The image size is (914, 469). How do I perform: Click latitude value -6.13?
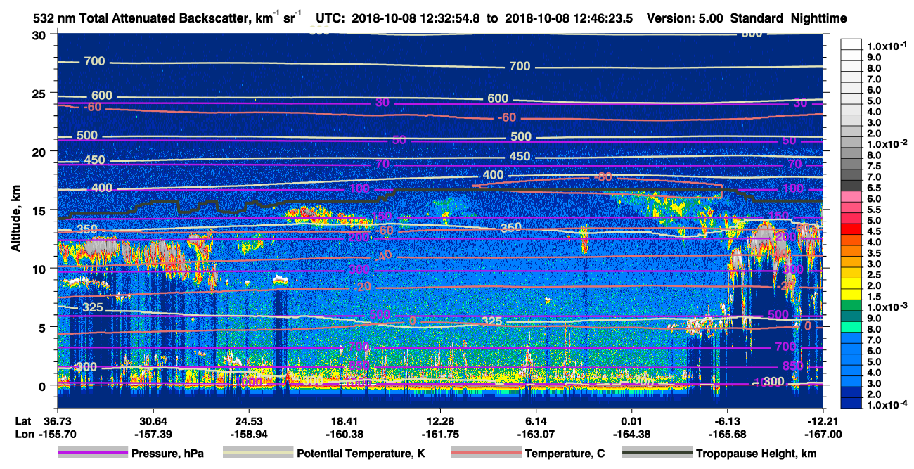(728, 420)
